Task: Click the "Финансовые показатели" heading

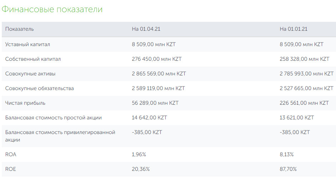Action: (52, 10)
